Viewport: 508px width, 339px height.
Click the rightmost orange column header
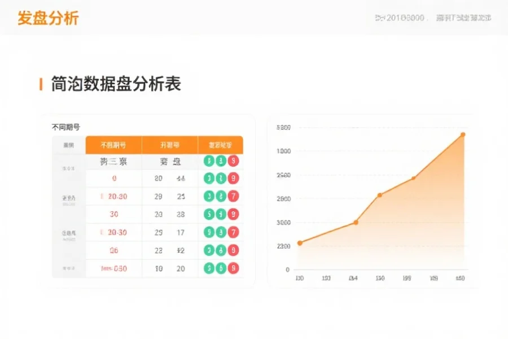[x=221, y=145]
